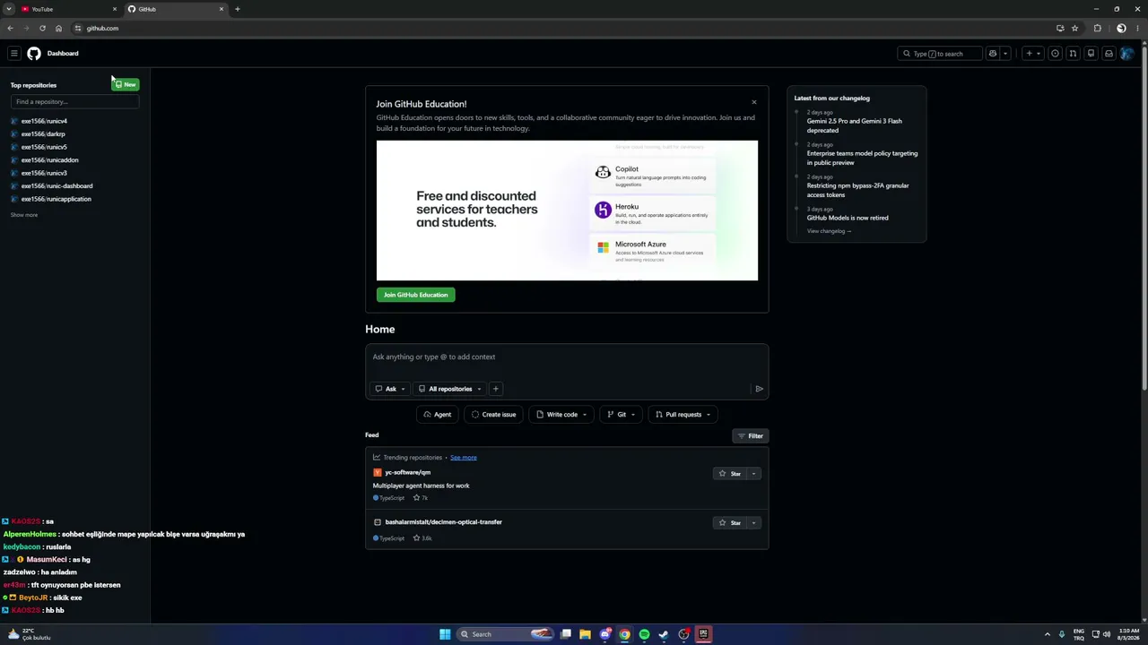Dismiss the Join GitHub Education banner

pyautogui.click(x=754, y=102)
